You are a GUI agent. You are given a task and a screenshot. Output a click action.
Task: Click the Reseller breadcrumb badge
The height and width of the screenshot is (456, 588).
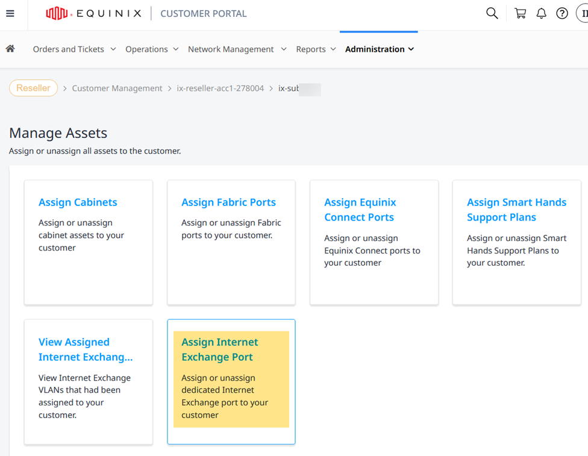tap(33, 88)
